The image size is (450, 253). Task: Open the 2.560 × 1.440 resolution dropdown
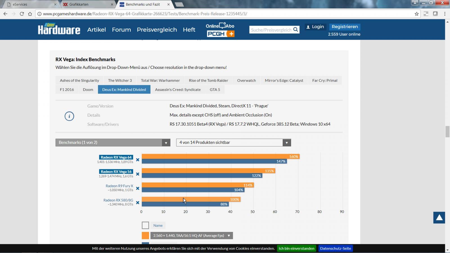pyautogui.click(x=192, y=236)
